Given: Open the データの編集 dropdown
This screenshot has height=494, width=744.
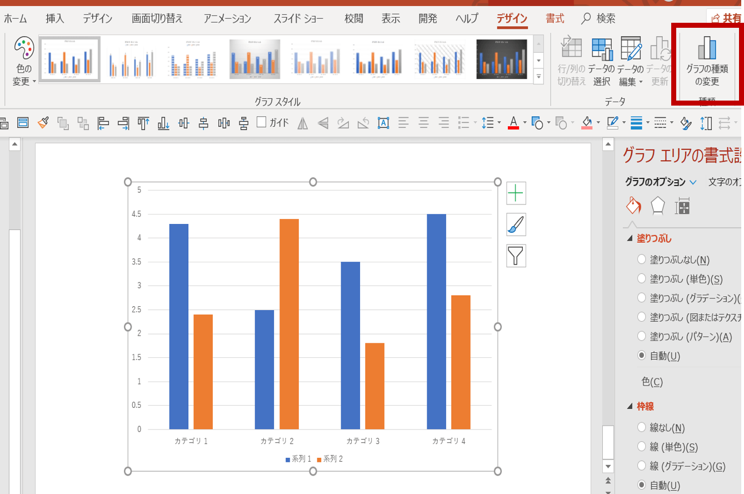Looking at the screenshot, I should (631, 61).
